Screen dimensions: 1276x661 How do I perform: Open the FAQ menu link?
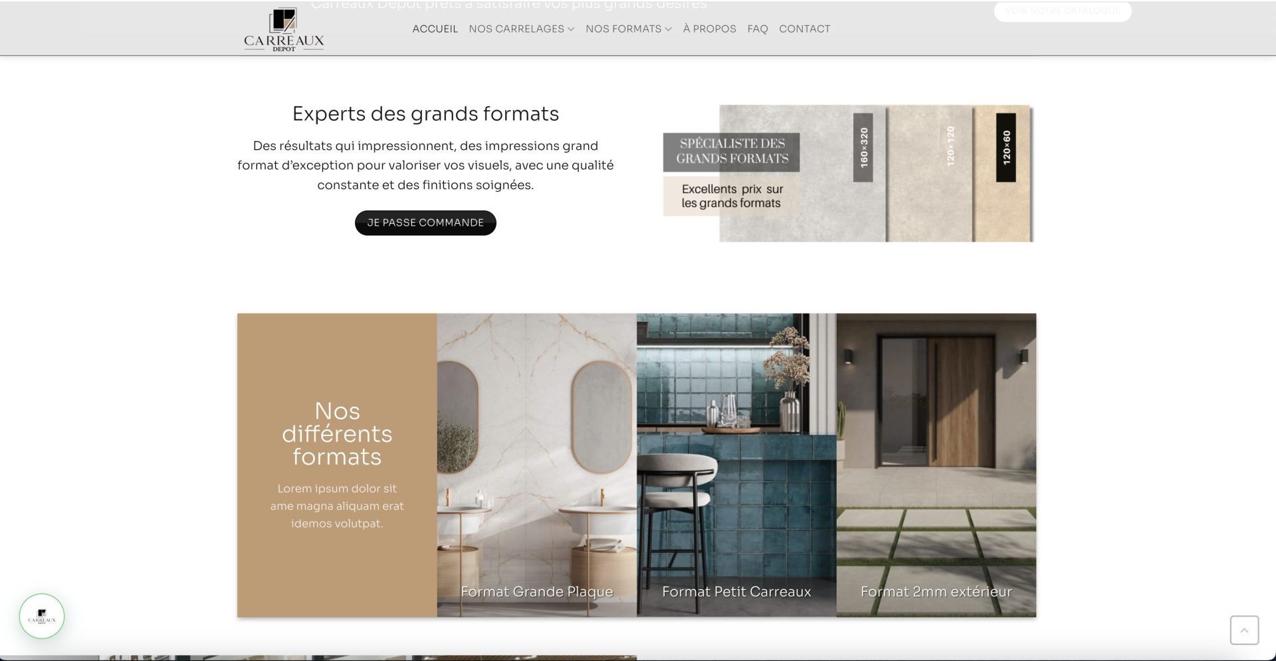757,29
